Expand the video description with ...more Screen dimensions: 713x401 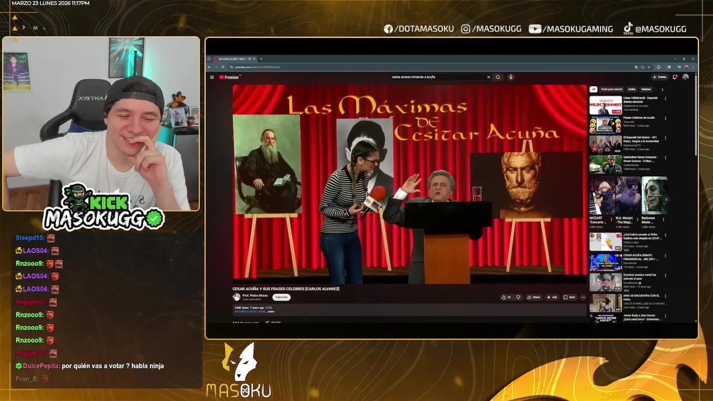pyautogui.click(x=270, y=311)
